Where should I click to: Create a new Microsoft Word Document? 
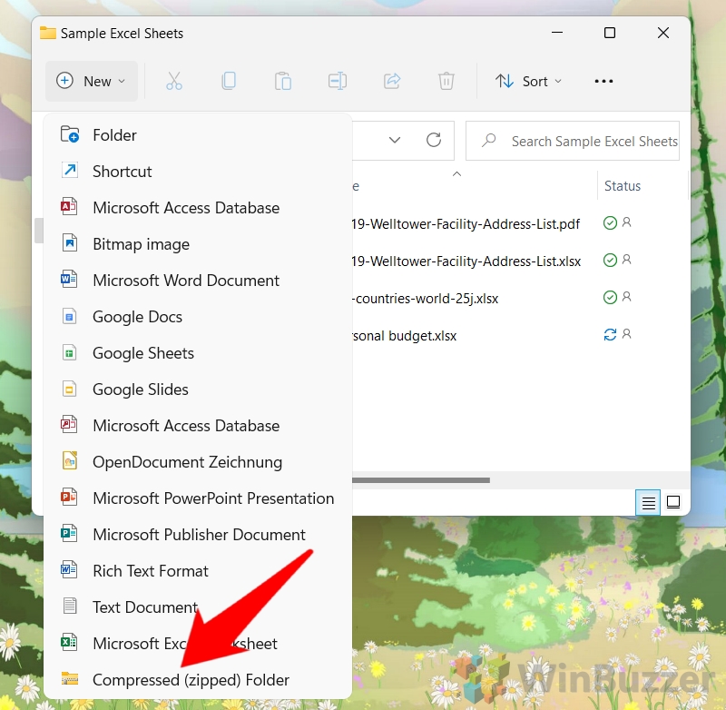tap(198, 281)
